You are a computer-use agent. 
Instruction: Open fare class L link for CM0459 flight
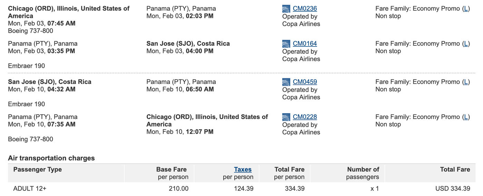pos(466,82)
